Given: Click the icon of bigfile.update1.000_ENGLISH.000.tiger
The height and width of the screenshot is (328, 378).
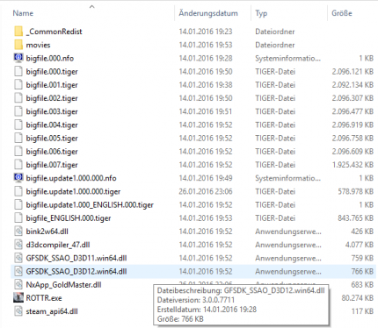Looking at the screenshot, I should pyautogui.click(x=18, y=204).
